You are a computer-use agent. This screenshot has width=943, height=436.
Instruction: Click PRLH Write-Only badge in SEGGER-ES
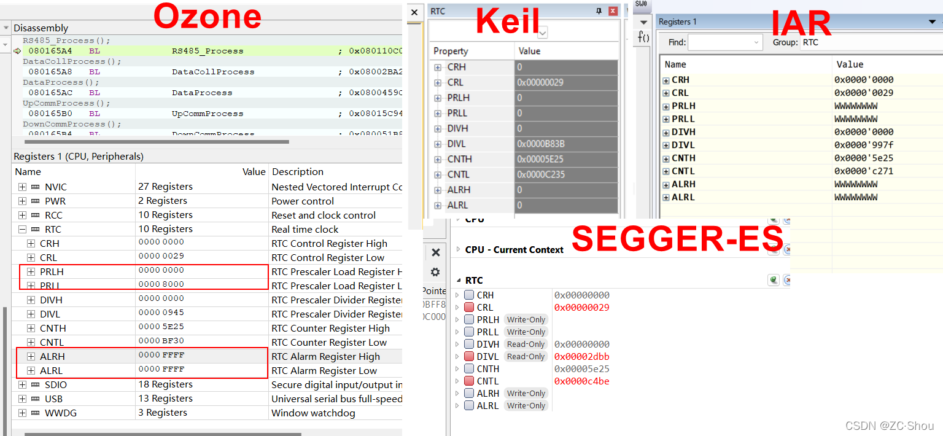pyautogui.click(x=526, y=320)
